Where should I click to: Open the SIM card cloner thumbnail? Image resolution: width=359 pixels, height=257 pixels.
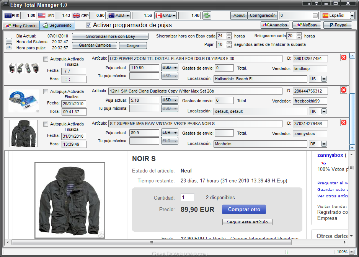24,101
